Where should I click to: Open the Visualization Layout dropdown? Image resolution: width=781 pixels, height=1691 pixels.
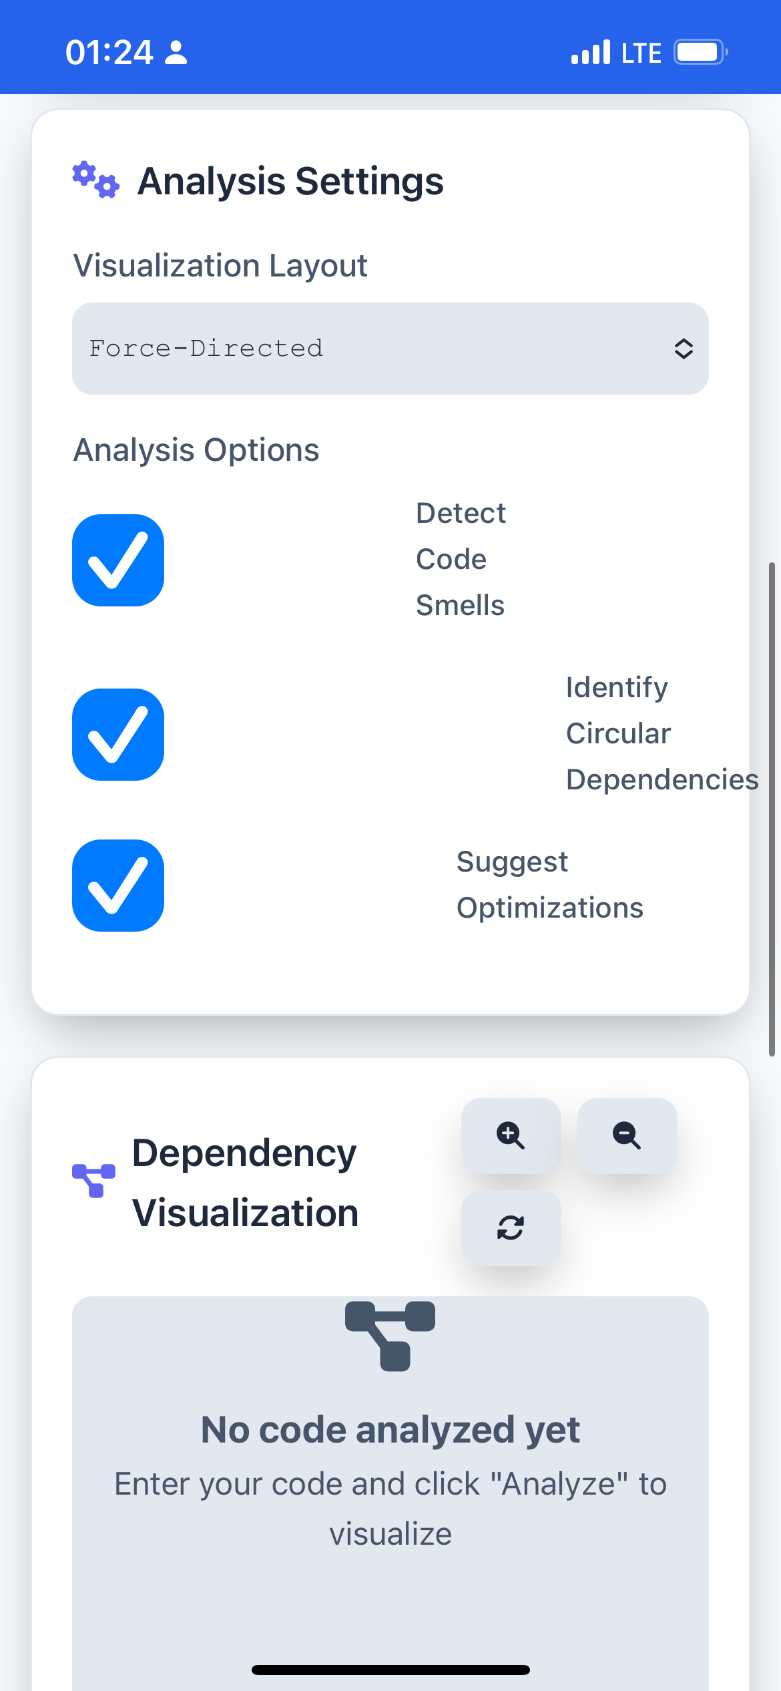[390, 349]
